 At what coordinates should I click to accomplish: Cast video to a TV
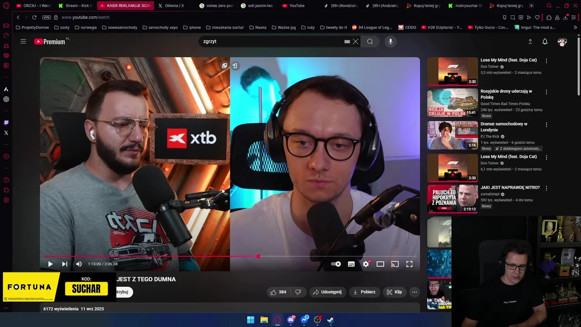(x=395, y=264)
